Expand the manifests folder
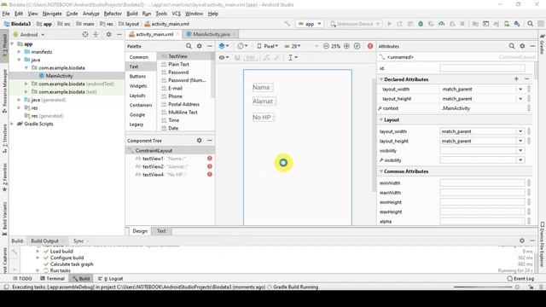The image size is (546, 307). (x=19, y=52)
